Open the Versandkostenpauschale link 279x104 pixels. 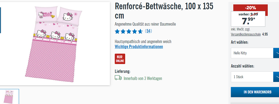click(x=246, y=34)
